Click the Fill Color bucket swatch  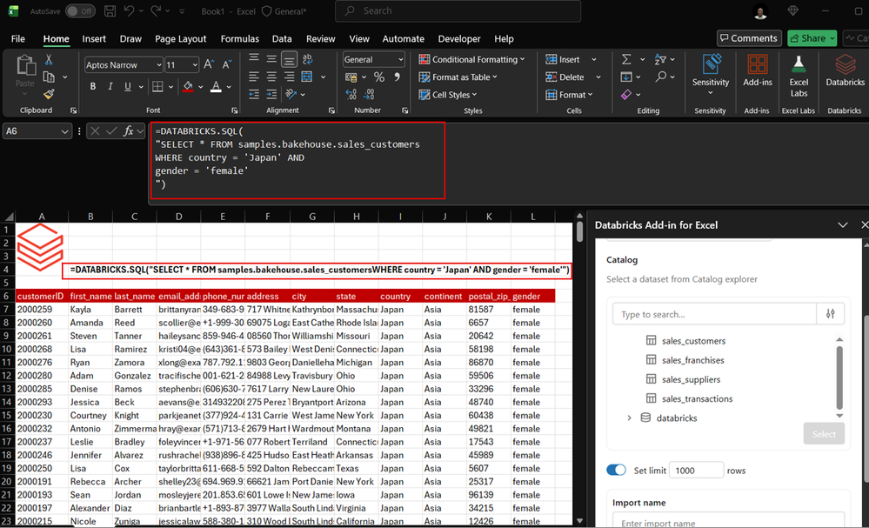click(188, 86)
